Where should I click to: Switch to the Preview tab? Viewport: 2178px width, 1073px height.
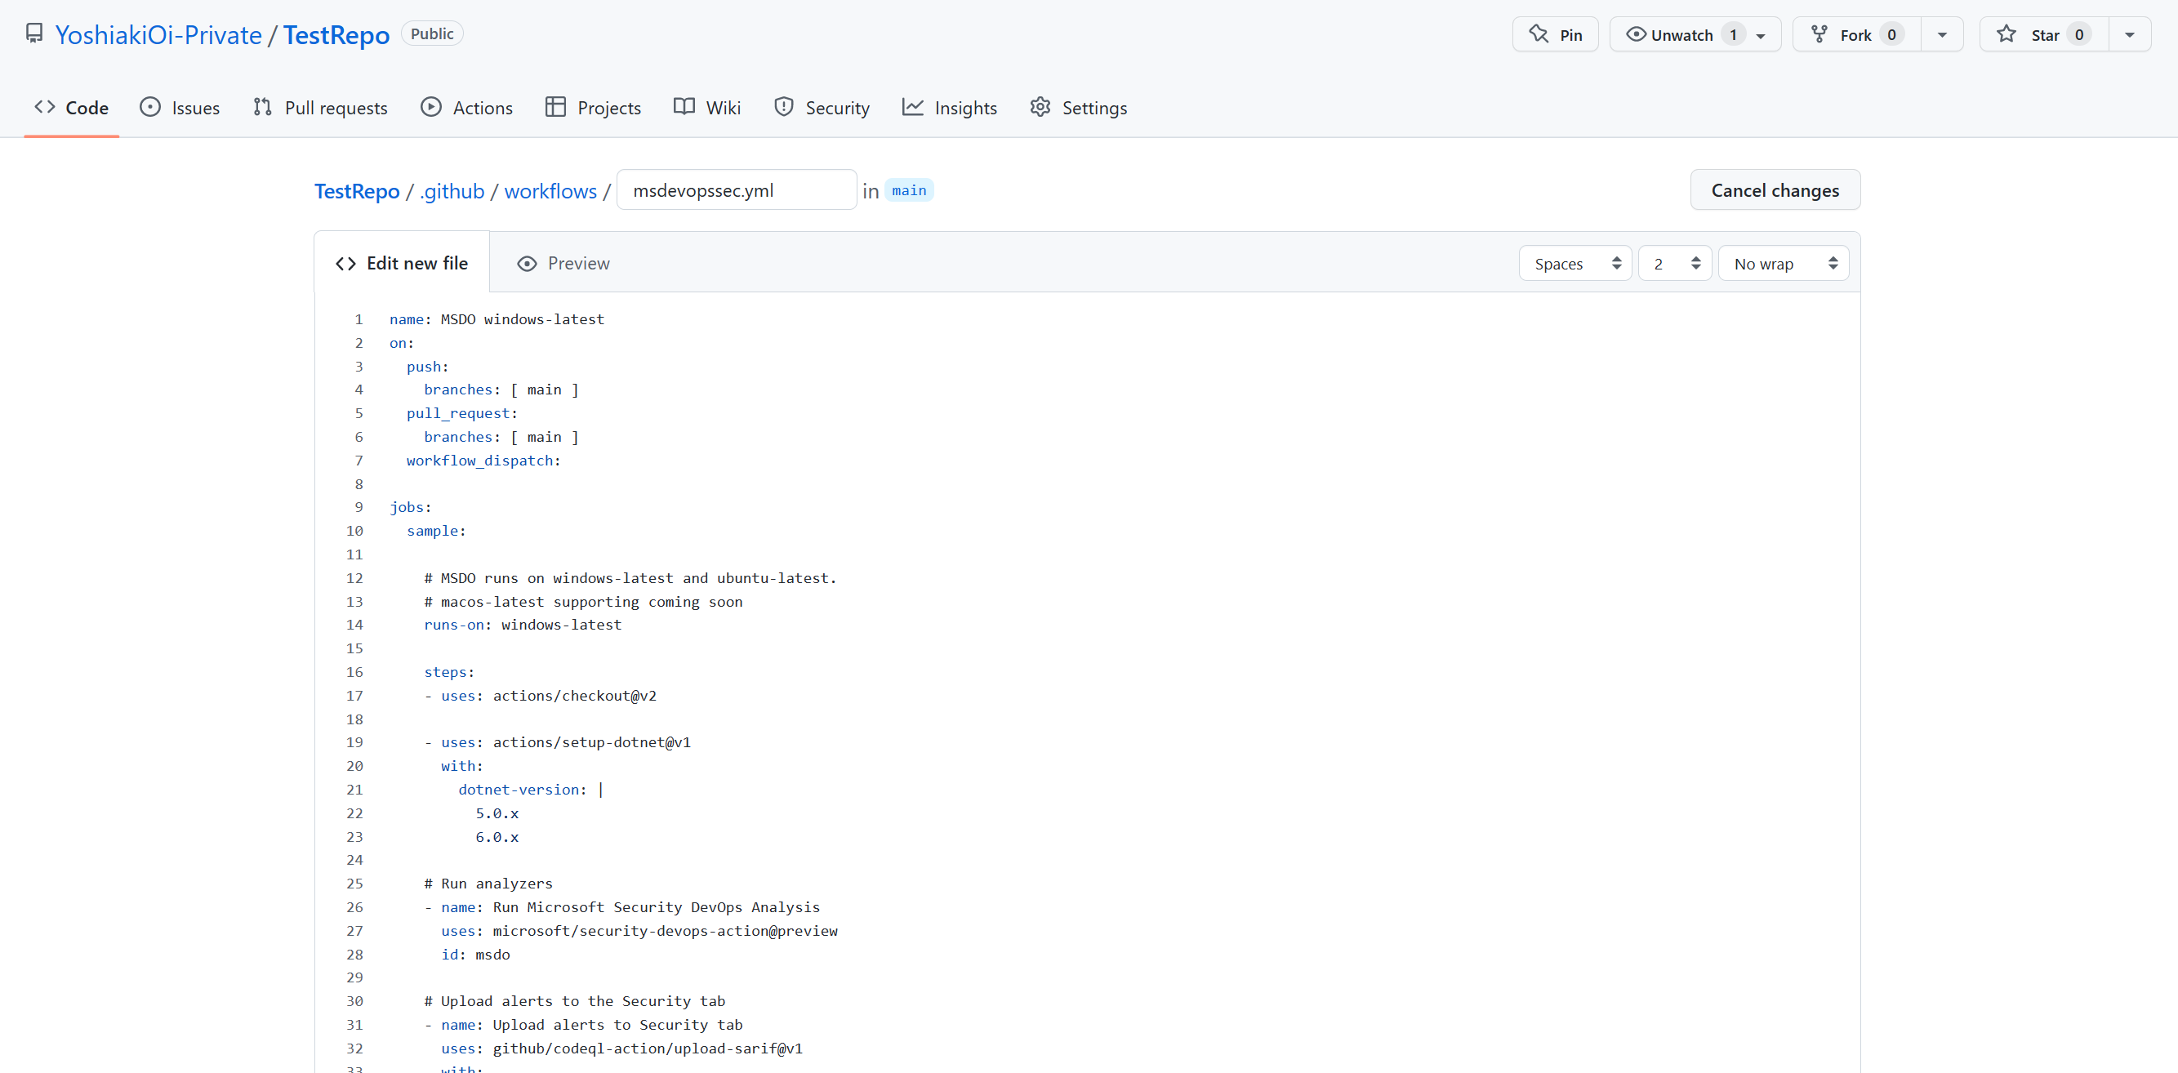[x=562, y=263]
